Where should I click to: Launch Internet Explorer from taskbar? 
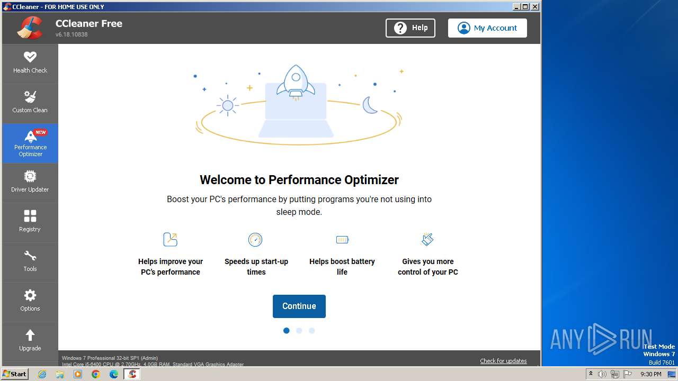(x=42, y=374)
